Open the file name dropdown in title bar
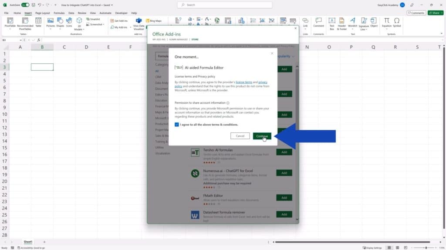 pos(112,5)
